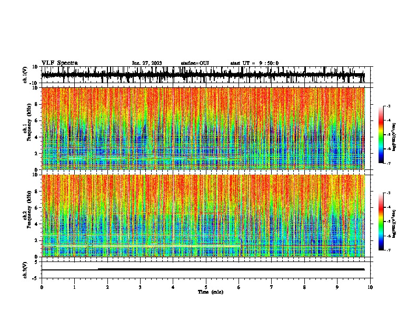Click the time axis tick label "8"
This screenshot has width=417, height=322.
pos(304,287)
